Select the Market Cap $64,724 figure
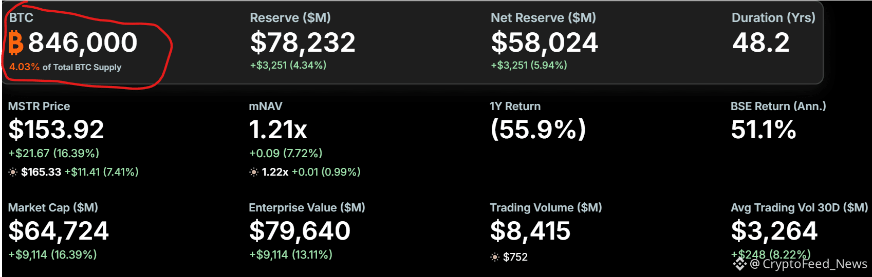This screenshot has width=872, height=277. [x=59, y=231]
